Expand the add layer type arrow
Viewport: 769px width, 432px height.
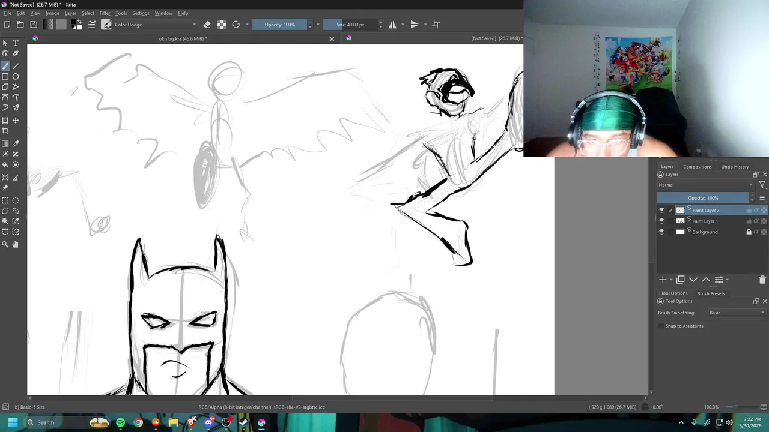point(670,280)
